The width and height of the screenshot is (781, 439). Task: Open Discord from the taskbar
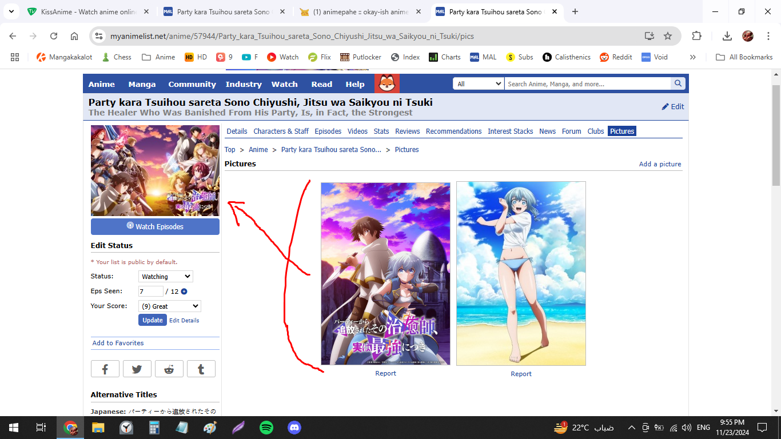pos(294,428)
